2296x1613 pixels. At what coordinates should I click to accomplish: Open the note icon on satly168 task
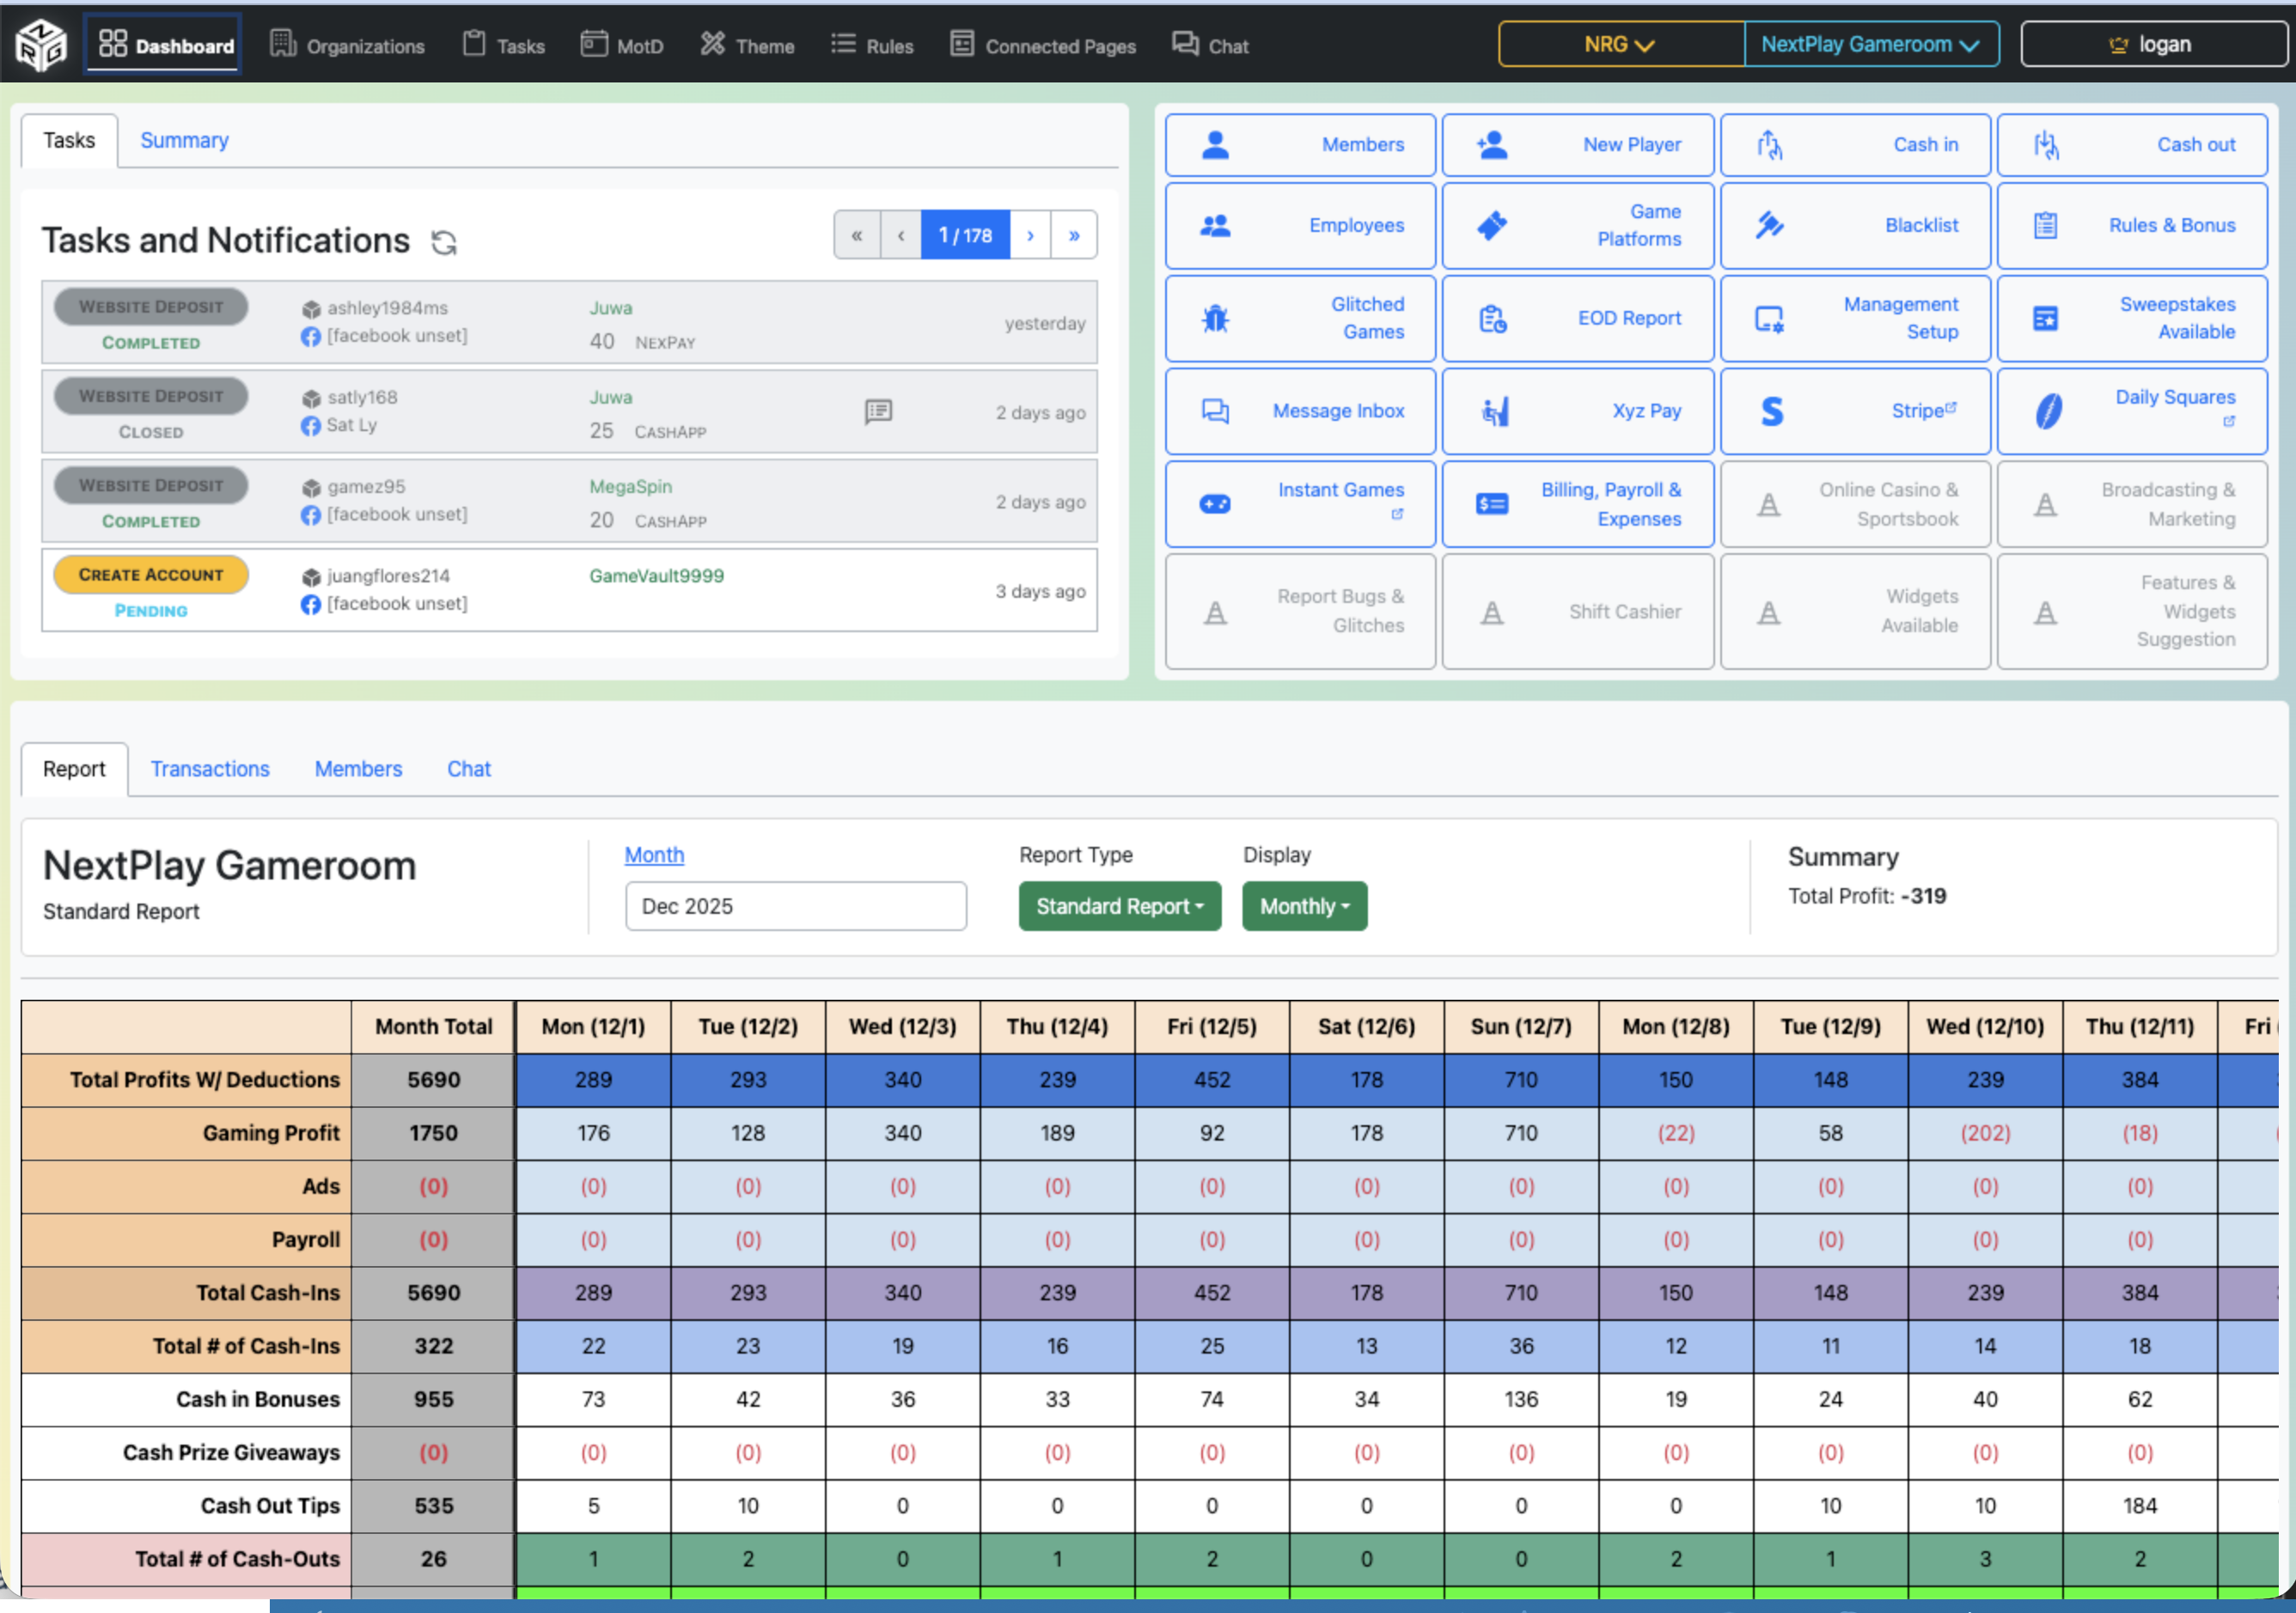coord(878,411)
